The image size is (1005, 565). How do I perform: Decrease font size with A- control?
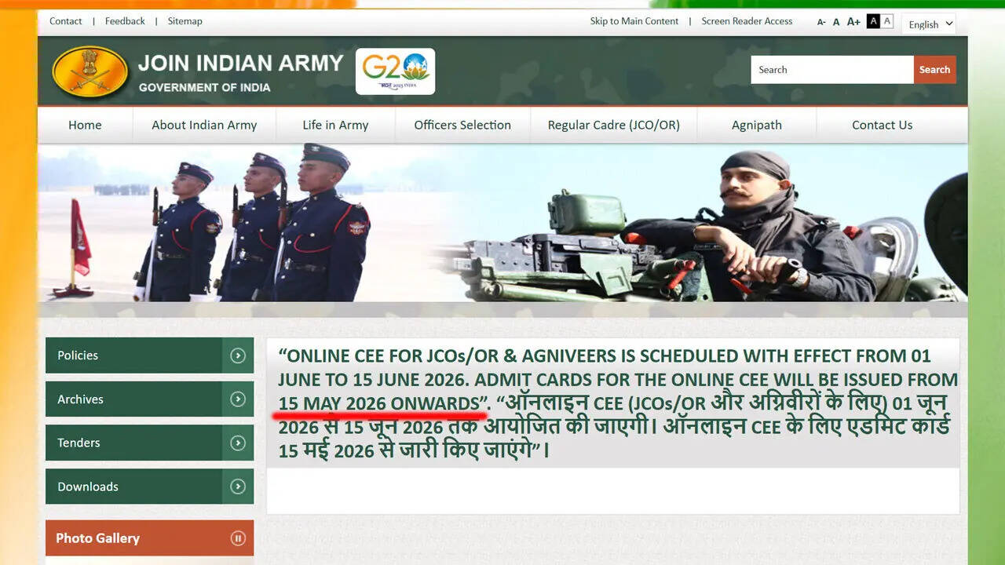[x=821, y=22]
